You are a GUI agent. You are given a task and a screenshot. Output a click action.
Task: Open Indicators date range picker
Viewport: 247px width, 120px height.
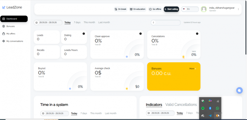[160, 113]
